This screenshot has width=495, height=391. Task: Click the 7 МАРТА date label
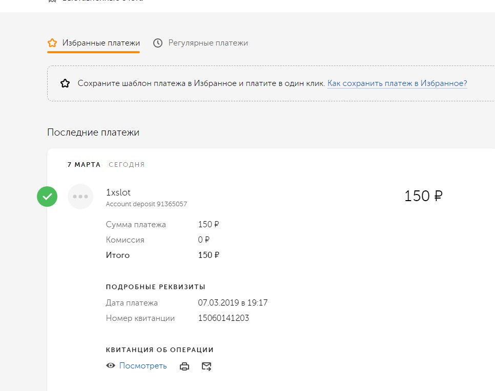click(x=85, y=165)
